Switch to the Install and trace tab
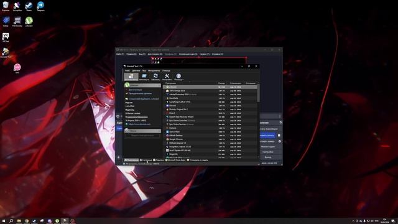398x224 pixels. (x=198, y=160)
